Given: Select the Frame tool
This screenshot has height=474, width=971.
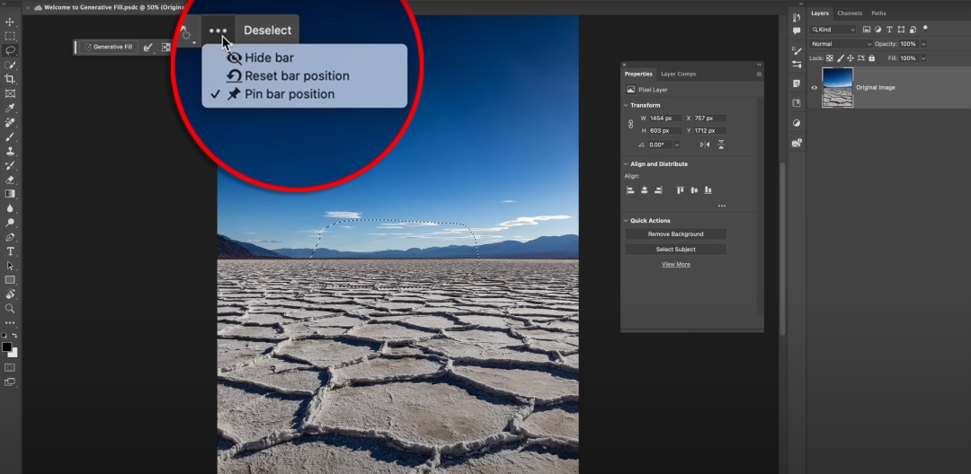Looking at the screenshot, I should point(10,94).
